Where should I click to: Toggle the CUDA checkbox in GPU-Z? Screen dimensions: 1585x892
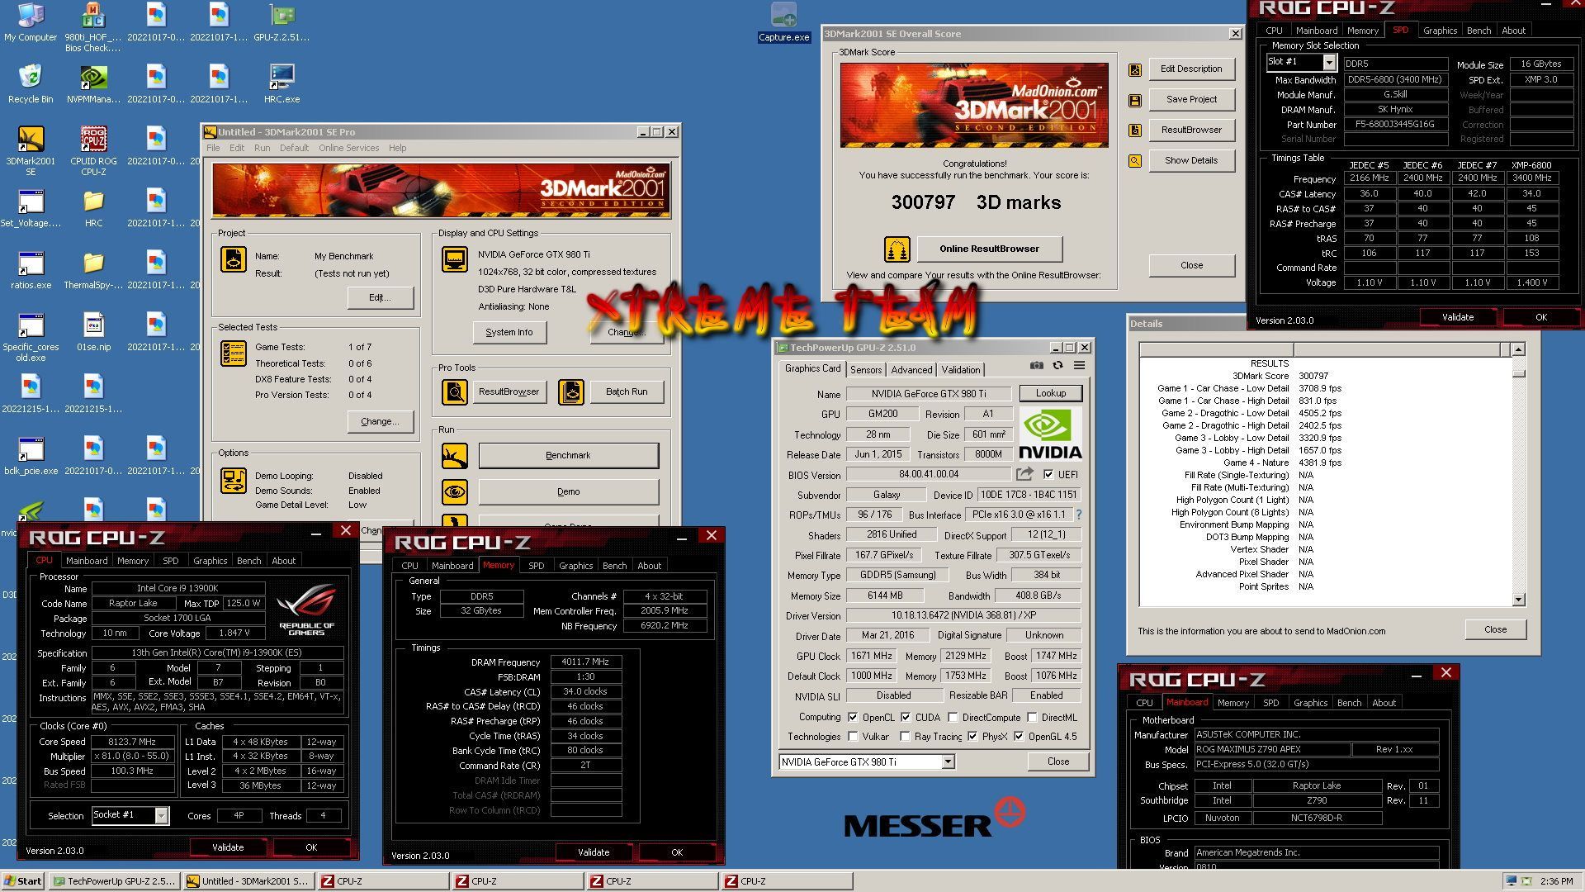906,717
